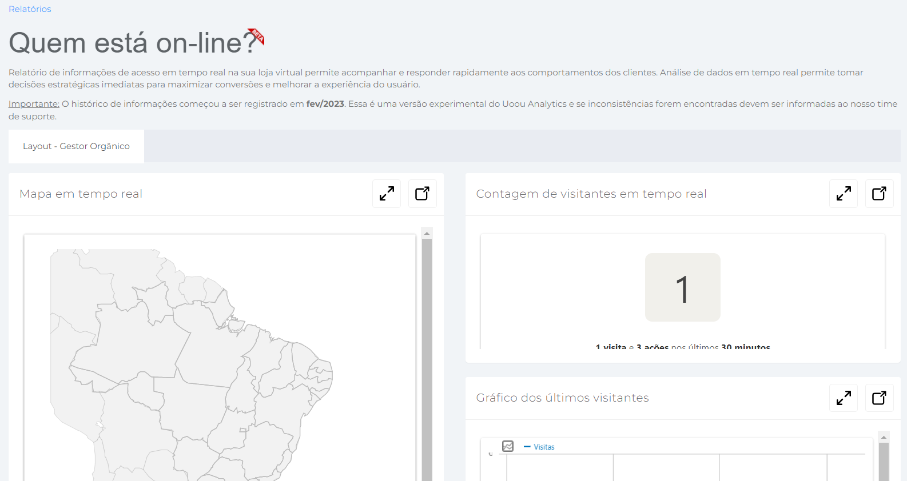The image size is (907, 481).
Task: Expand the Mapa em tempo real widget
Action: tap(387, 194)
